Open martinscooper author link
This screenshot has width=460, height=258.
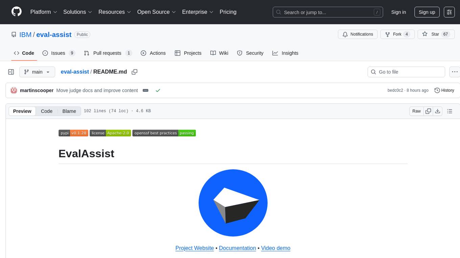tap(37, 91)
